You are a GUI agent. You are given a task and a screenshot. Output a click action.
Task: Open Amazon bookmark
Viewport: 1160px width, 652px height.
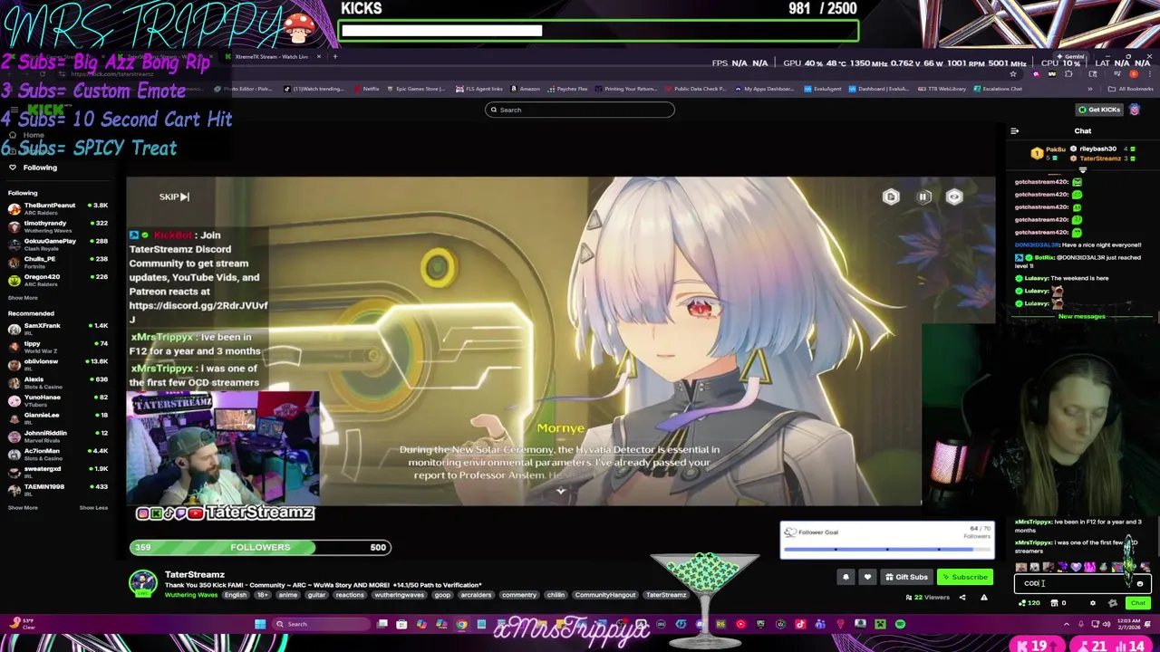point(526,89)
